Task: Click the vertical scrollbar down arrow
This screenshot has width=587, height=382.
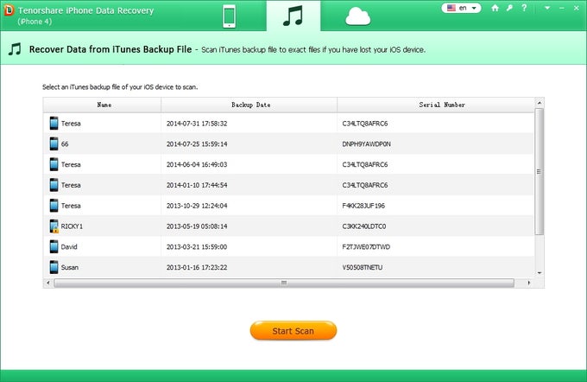Action: [539, 273]
